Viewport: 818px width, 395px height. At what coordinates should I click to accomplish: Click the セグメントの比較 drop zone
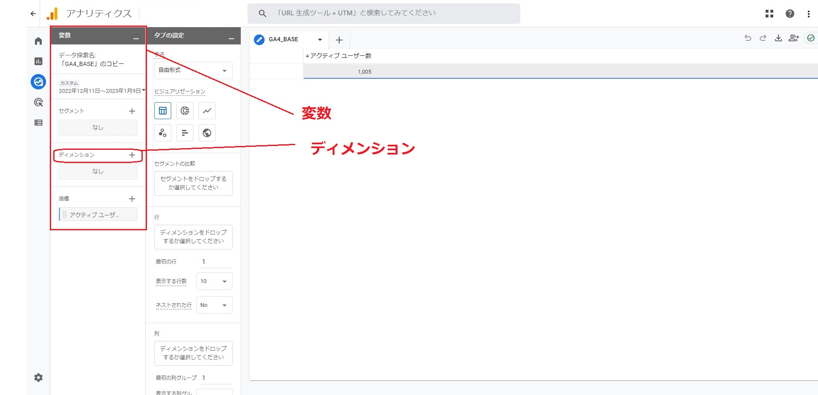pyautogui.click(x=193, y=183)
